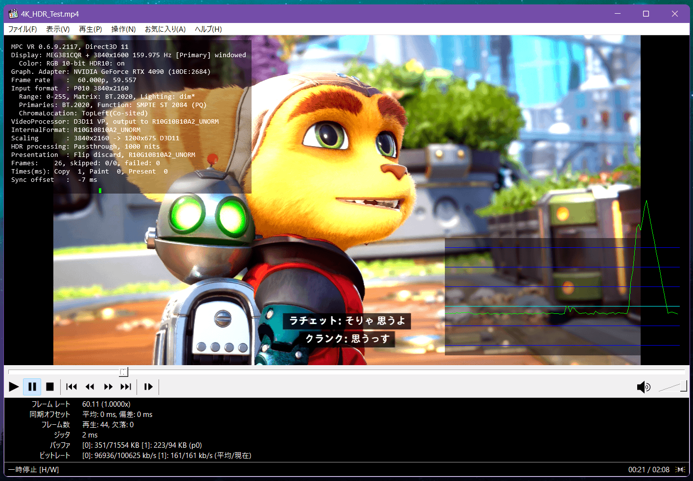Screen dimensions: 693x481
Task: Open the 操作(N) menu
Action: coord(123,29)
